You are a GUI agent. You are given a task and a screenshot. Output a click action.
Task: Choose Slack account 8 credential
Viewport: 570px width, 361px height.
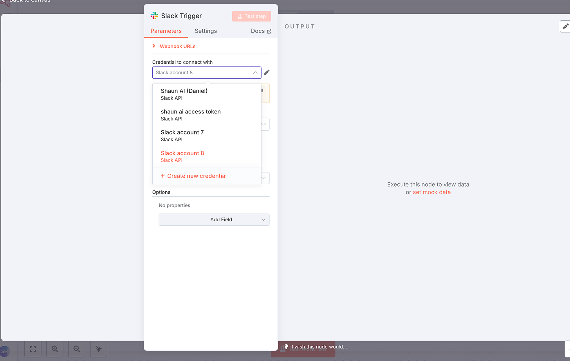tap(207, 156)
